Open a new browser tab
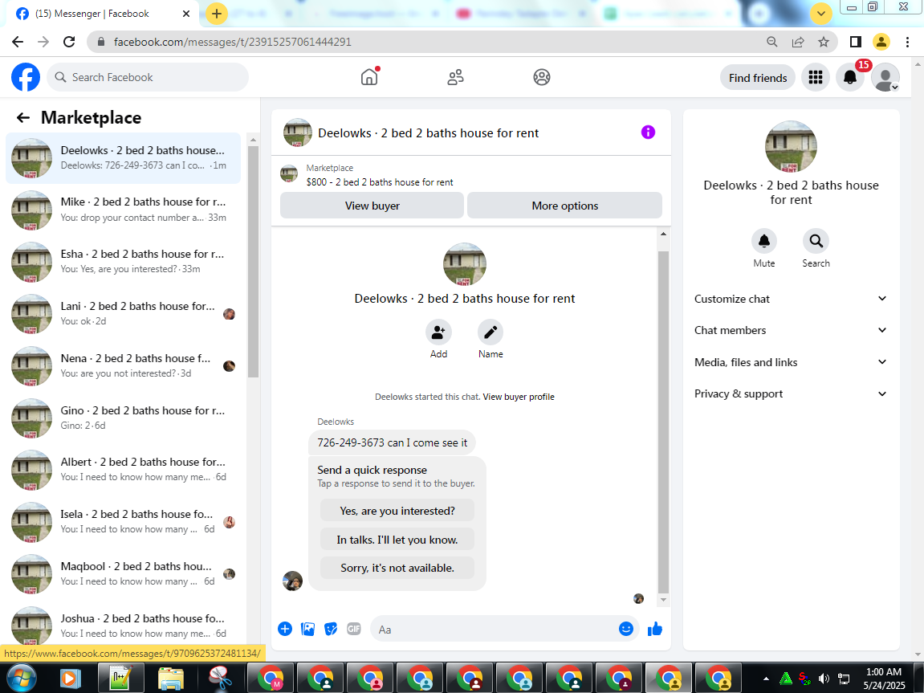This screenshot has height=693, width=924. click(217, 14)
